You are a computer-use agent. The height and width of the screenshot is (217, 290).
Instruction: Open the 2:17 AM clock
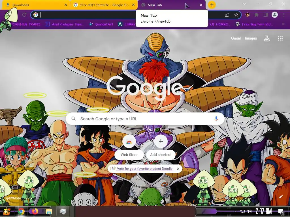(264, 211)
